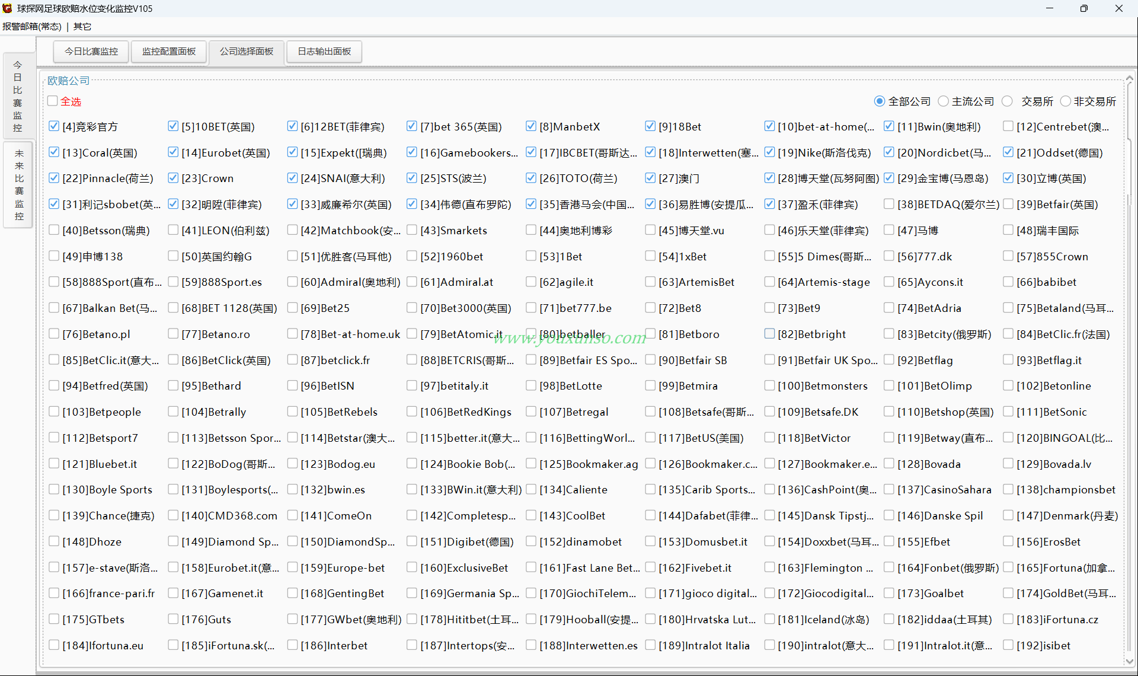1138x676 pixels.
Task: Click the application icon in title bar
Action: click(x=7, y=8)
